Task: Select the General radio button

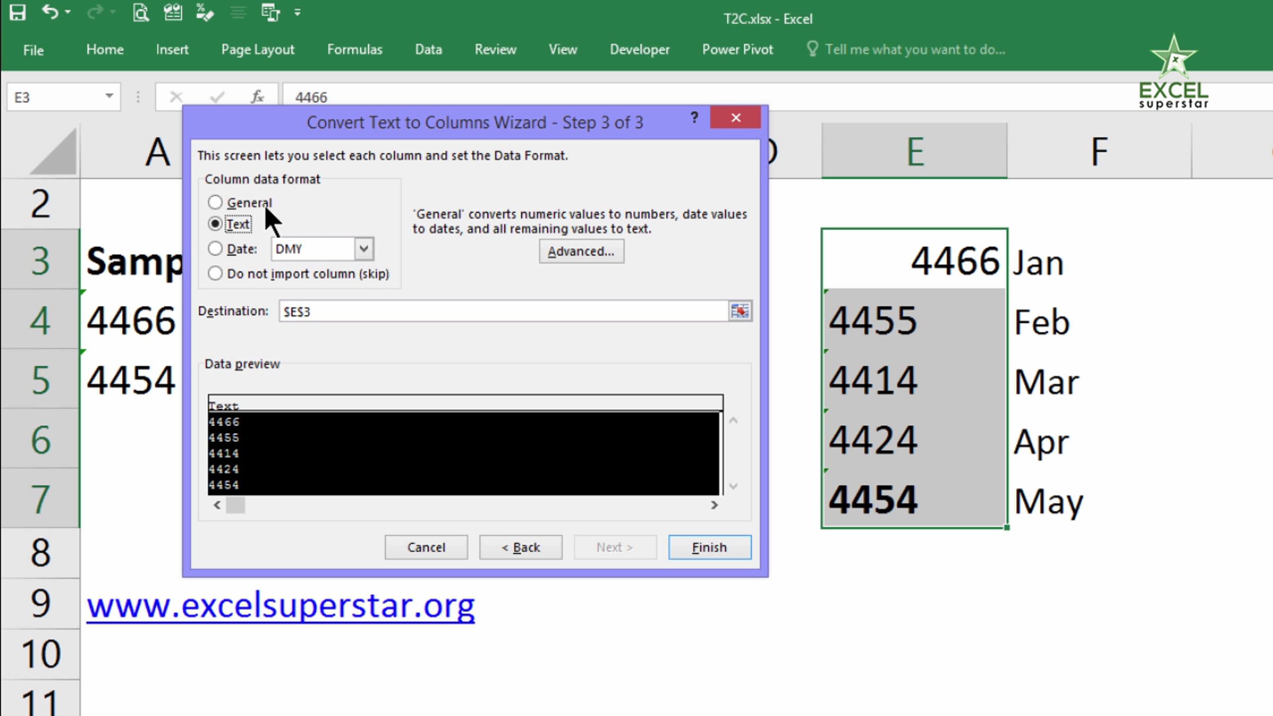Action: click(215, 202)
